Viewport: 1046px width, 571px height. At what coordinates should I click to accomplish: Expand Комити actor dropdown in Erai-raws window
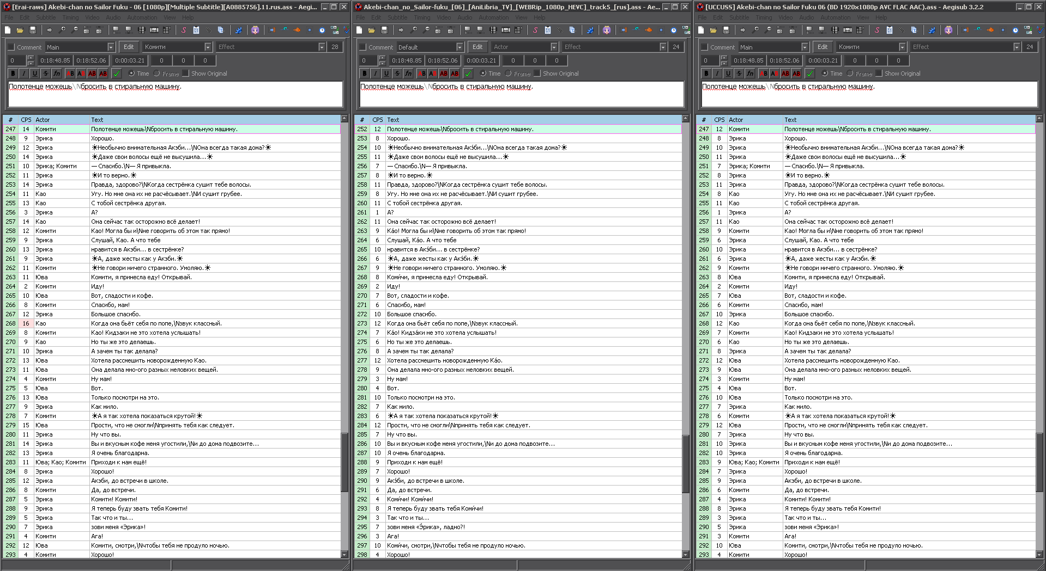[x=208, y=47]
